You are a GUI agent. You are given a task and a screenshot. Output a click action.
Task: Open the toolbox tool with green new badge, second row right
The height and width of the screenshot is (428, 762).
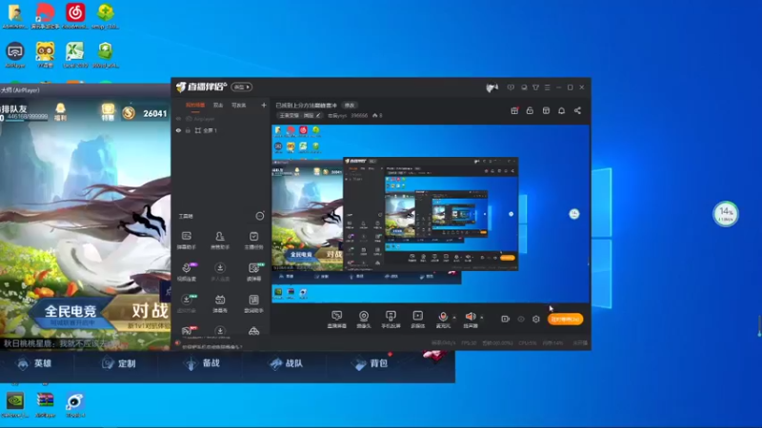click(x=254, y=272)
